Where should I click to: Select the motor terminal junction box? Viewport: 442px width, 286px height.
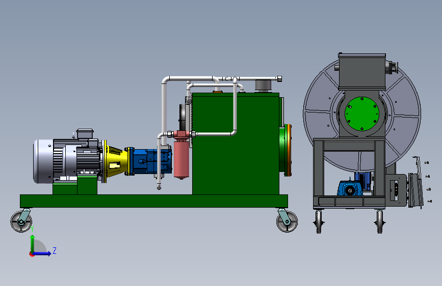coord(85,134)
